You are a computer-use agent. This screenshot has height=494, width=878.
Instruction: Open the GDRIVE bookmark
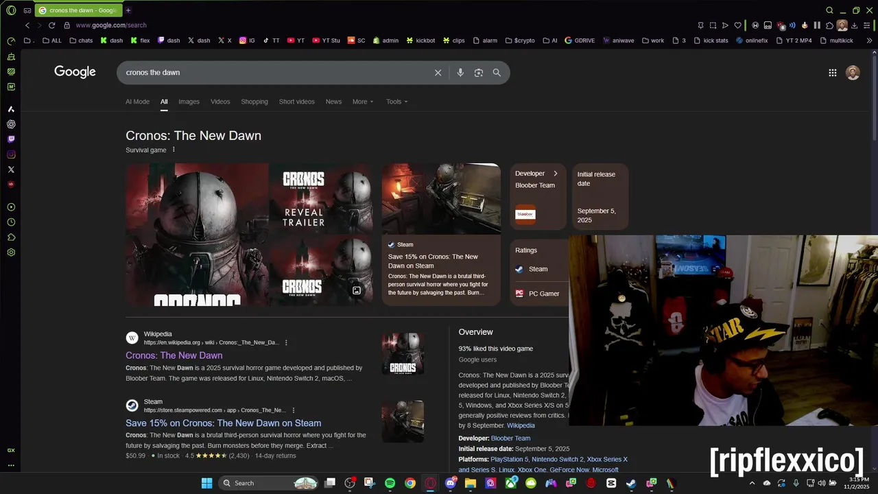[x=580, y=40]
